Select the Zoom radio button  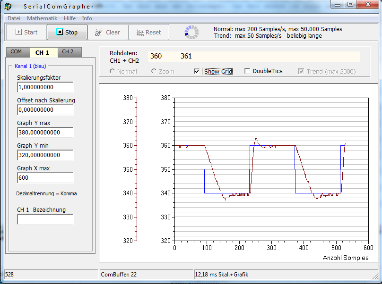coord(154,71)
